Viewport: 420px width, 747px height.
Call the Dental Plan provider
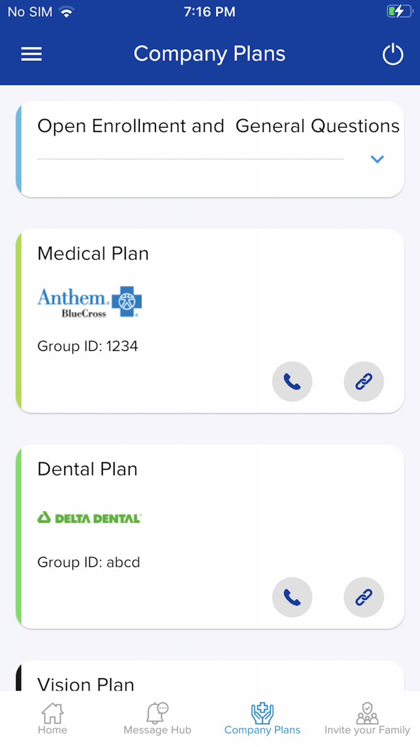[292, 597]
